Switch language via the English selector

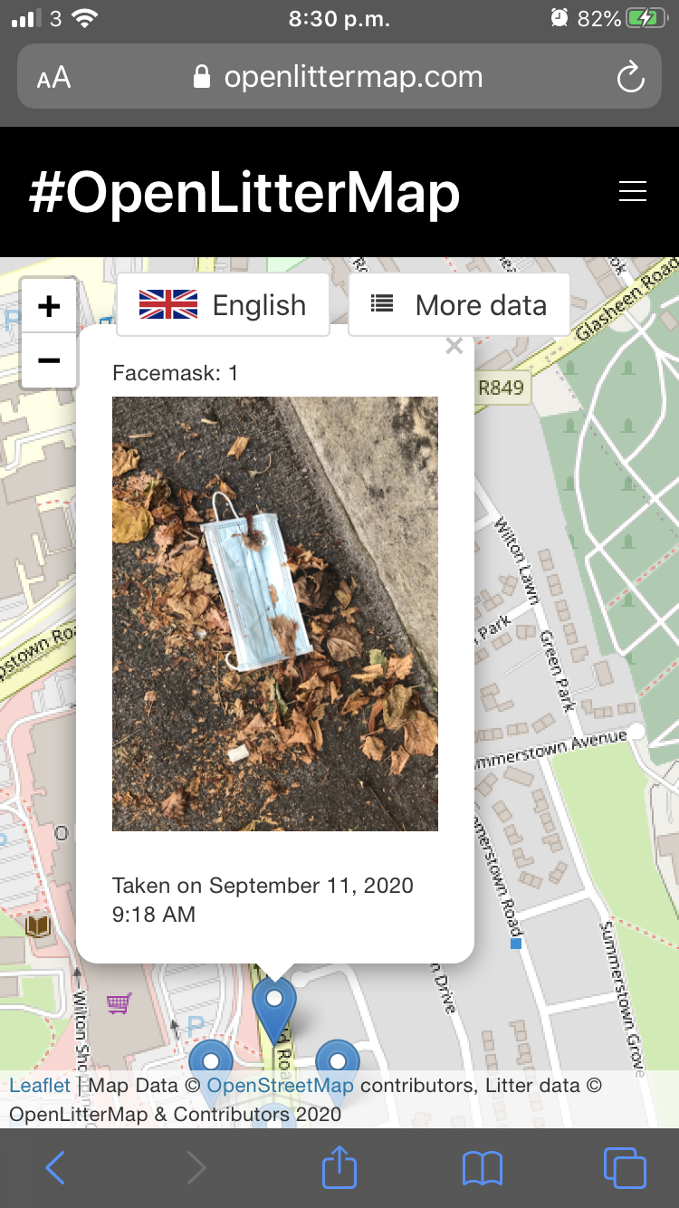point(258,305)
